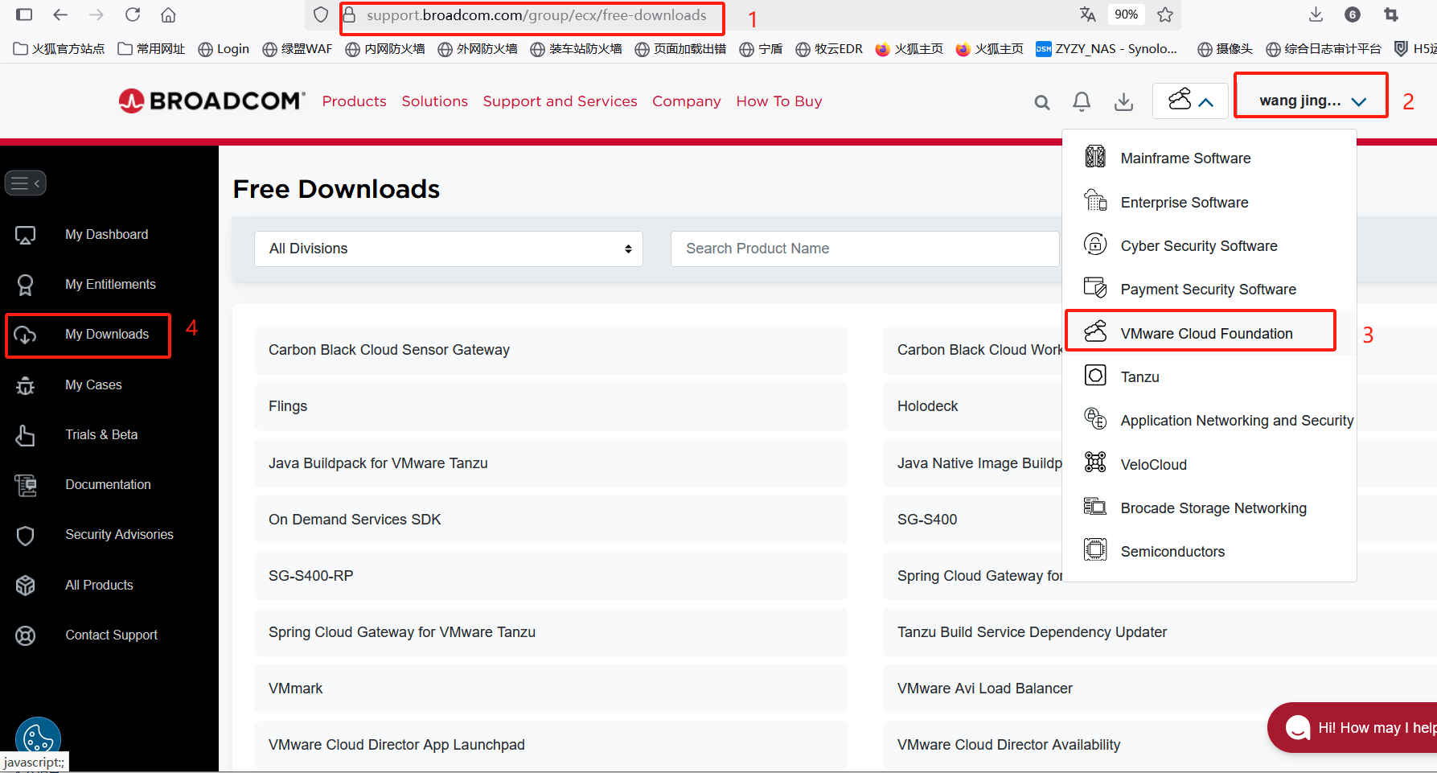Click the browser address bar URL
The image size is (1437, 773).
pyautogui.click(x=536, y=15)
